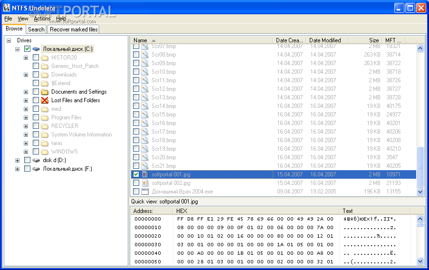The image size is (429, 270).
Task: Expand the Downloads folder node
Action: pyautogui.click(x=26, y=75)
